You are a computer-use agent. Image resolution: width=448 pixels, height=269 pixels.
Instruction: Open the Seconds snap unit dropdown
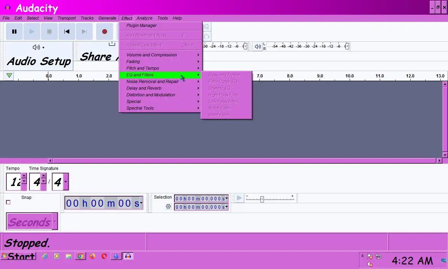pyautogui.click(x=55, y=221)
